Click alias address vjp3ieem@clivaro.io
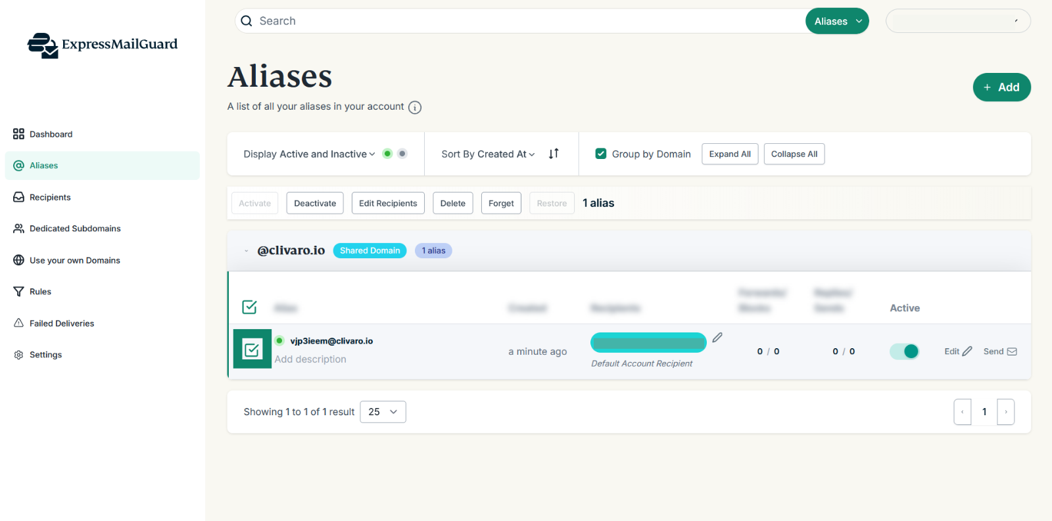1052x521 pixels. click(x=331, y=341)
